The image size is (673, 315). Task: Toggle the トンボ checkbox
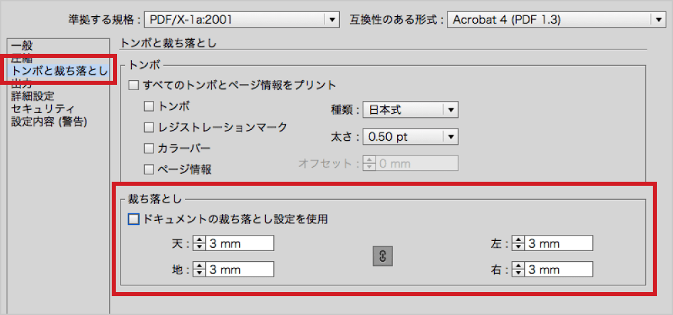pyautogui.click(x=149, y=106)
